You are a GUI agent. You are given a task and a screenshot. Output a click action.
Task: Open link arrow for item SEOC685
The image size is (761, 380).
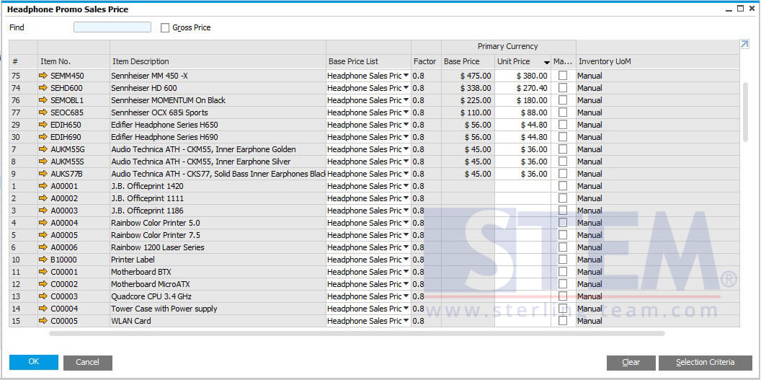tap(43, 112)
